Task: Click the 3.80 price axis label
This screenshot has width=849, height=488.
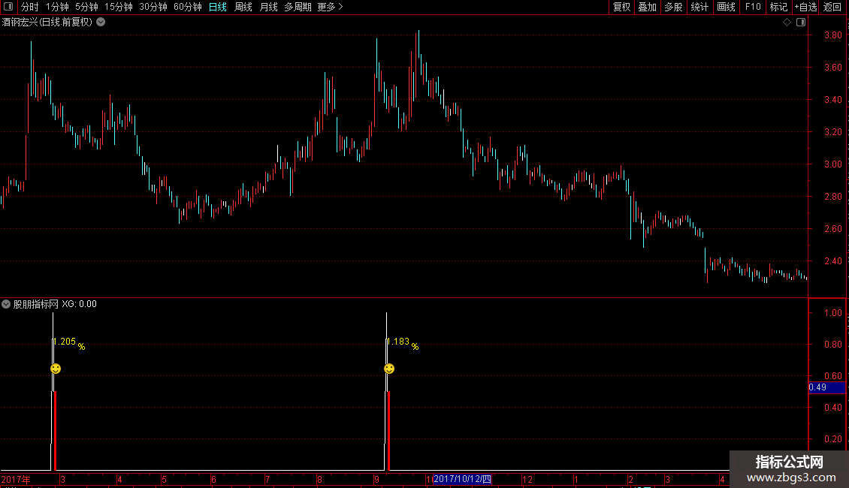Action: (x=832, y=35)
